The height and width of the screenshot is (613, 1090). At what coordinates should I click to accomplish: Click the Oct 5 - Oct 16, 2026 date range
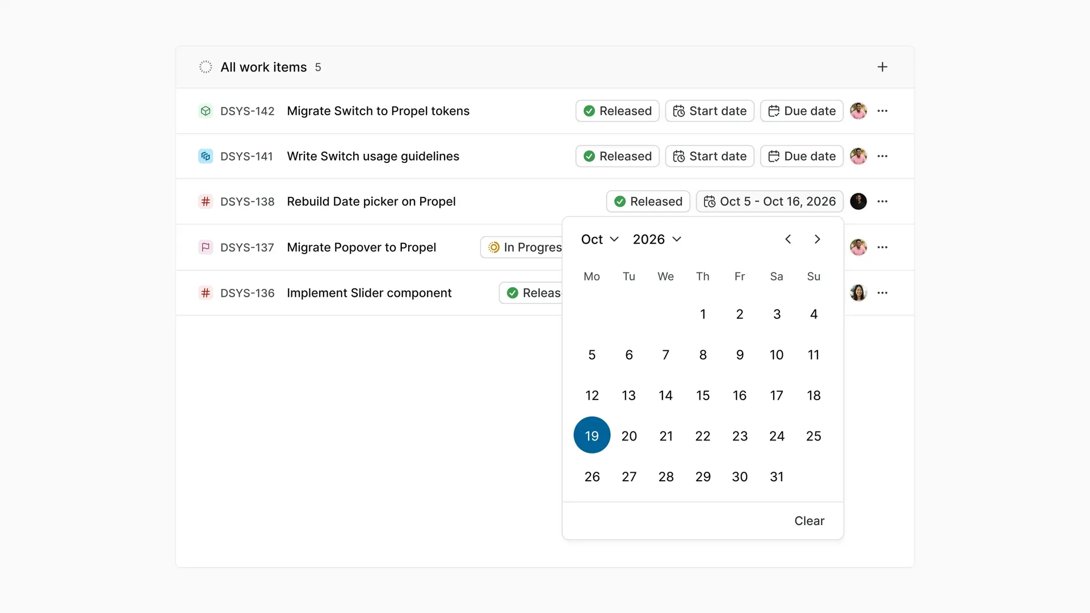tap(770, 201)
